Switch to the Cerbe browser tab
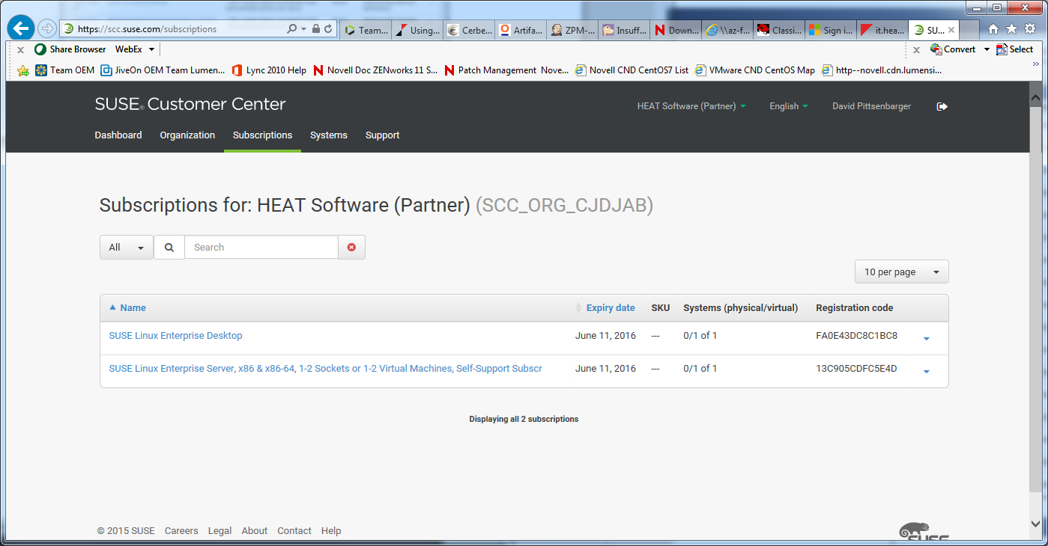Image resolution: width=1048 pixels, height=546 pixels. [469, 30]
